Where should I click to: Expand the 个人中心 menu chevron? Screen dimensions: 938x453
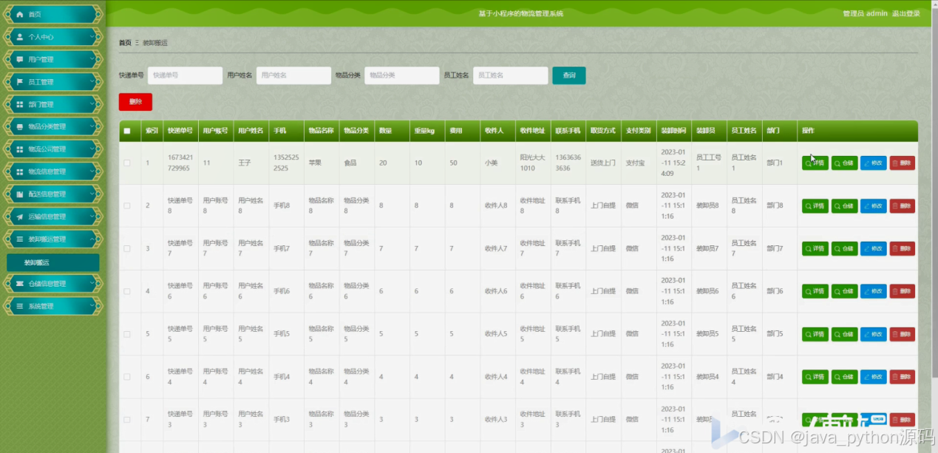[x=92, y=36]
